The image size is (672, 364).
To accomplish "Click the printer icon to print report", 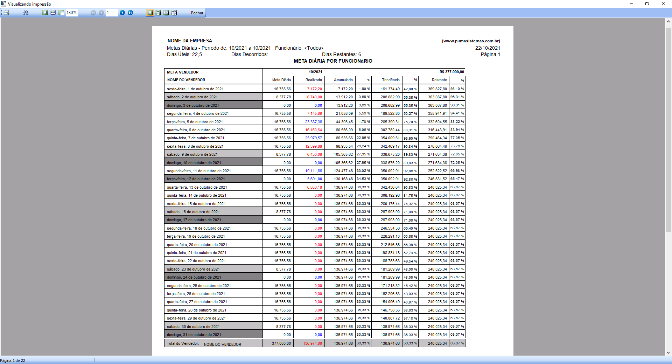I will pos(7,13).
